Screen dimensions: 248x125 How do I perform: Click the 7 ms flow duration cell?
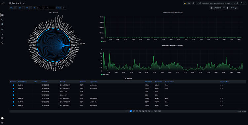coord(167,102)
